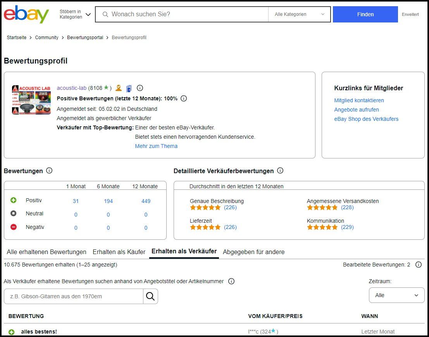Click Positiv count 194 for 6 Monate

[x=109, y=201]
